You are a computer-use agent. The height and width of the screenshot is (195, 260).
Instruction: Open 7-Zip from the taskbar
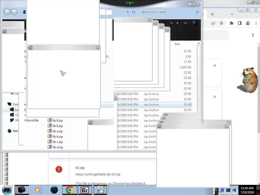pos(85,190)
